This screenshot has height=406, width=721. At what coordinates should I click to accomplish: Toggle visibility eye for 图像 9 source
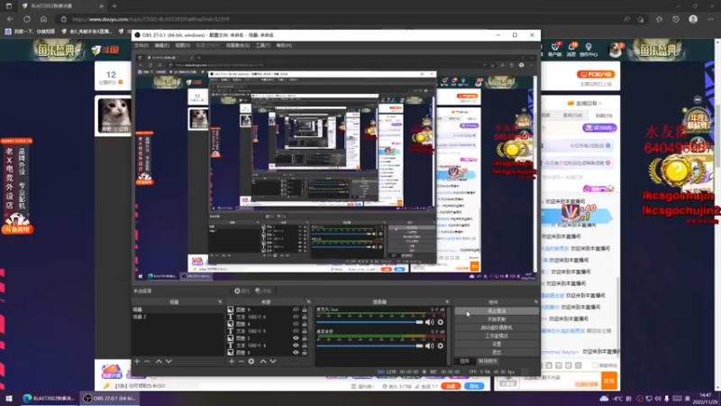coord(296,309)
